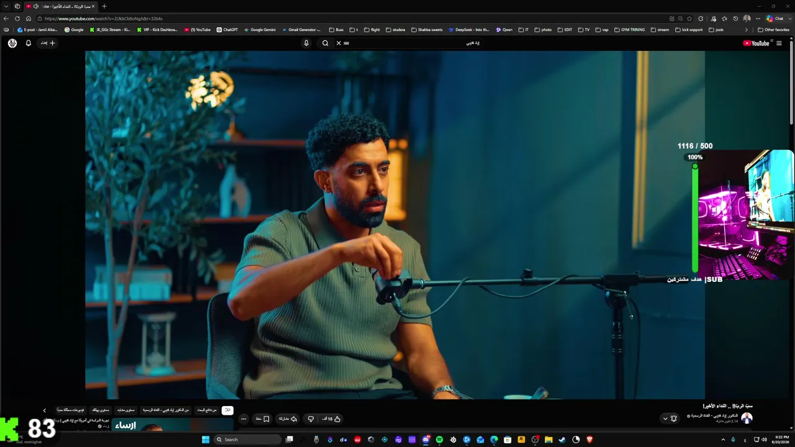
Task: Expand the stream bookmarks folder
Action: pos(660,30)
